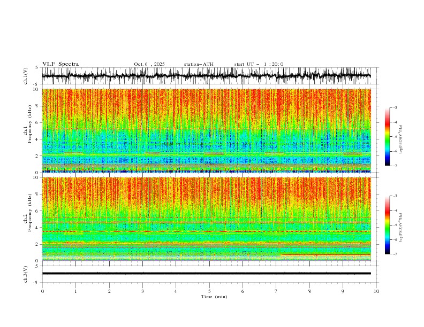
Task: Click time axis tick label "10"
Action: pos(376,291)
